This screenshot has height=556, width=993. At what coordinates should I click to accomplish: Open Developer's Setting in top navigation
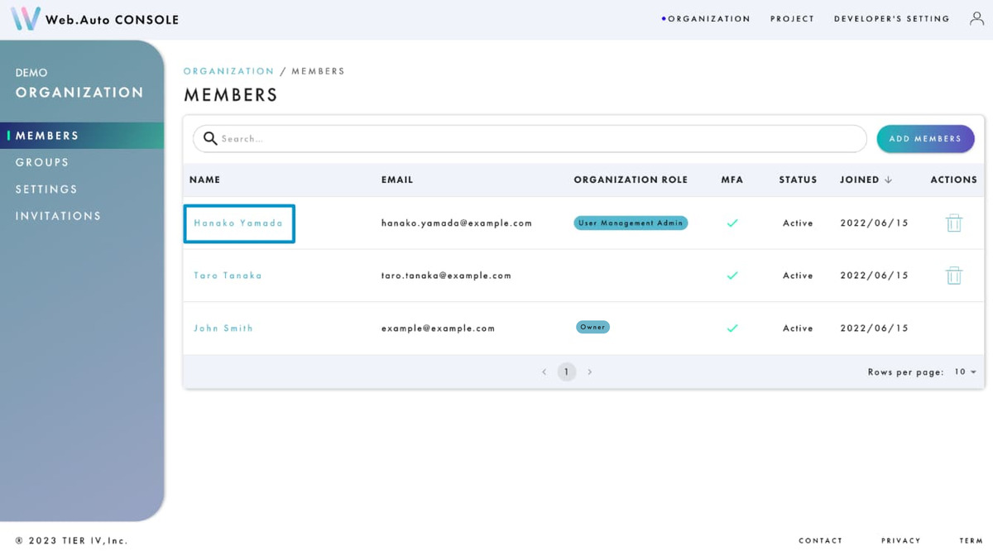(892, 18)
